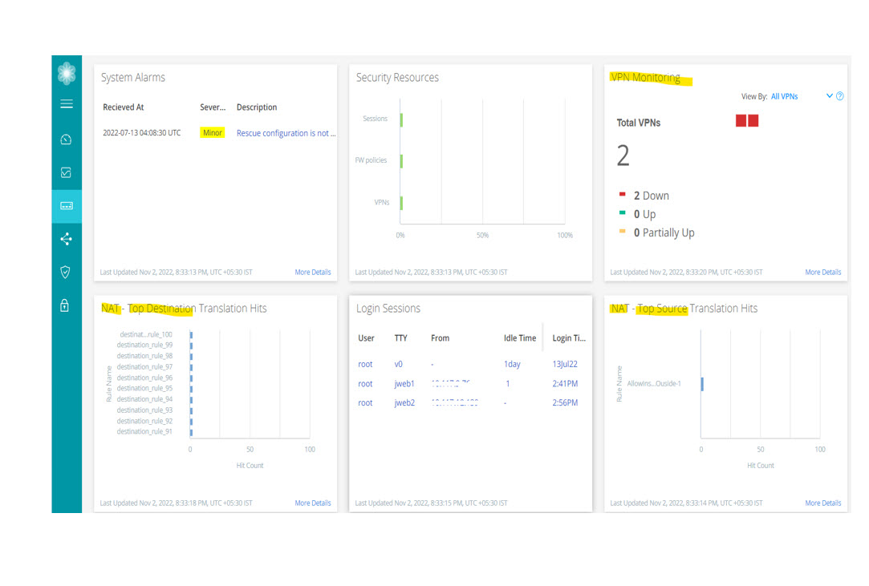Open the Rescue configuration alarm description link
Viewport: 869px width, 586px height.
click(286, 133)
